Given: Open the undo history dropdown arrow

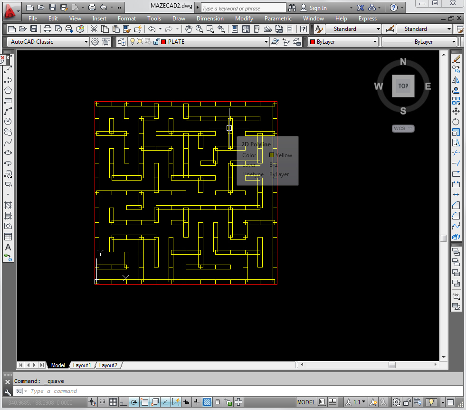Looking at the screenshot, I should pos(160,29).
